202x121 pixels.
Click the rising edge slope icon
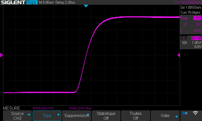[x=185, y=24]
